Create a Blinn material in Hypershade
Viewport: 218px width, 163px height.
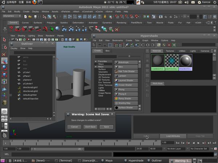click(126, 67)
